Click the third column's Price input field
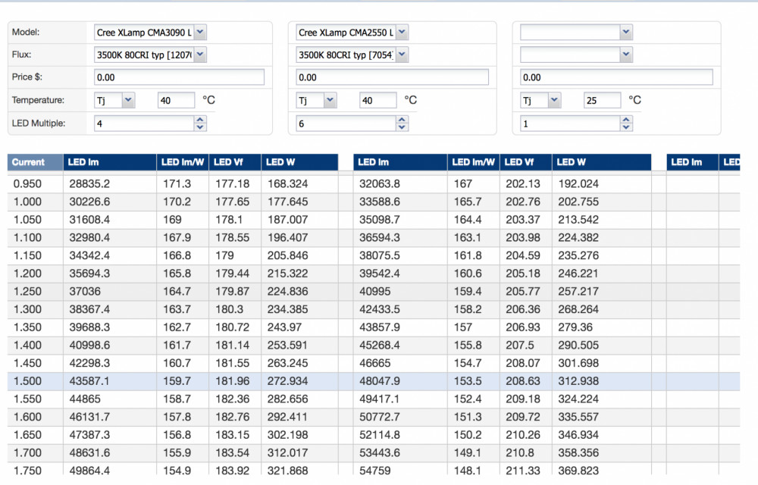Screen dimensions: 758x485 pyautogui.click(x=616, y=77)
